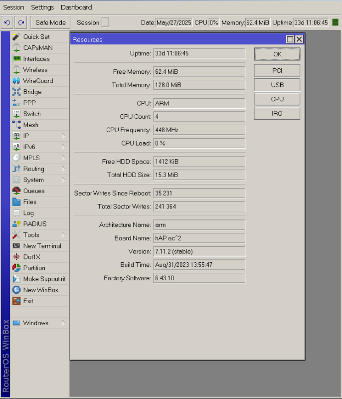Click the Build Time field
Image resolution: width=342 pixels, height=399 pixels.
coord(199,265)
